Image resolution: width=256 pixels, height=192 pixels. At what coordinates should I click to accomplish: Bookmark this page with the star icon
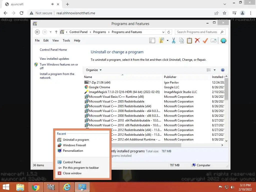click(224, 13)
